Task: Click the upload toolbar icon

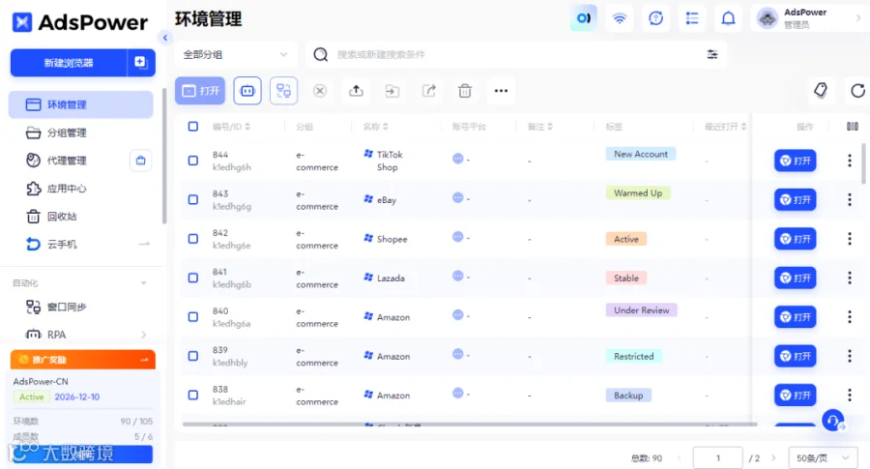Action: (356, 91)
